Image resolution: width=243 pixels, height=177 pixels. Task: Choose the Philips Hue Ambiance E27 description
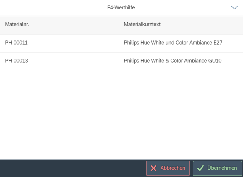173,43
